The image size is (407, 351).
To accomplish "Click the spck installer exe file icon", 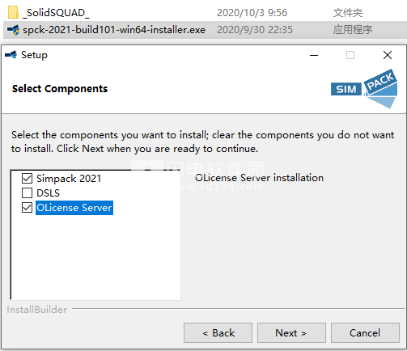I will [13, 30].
